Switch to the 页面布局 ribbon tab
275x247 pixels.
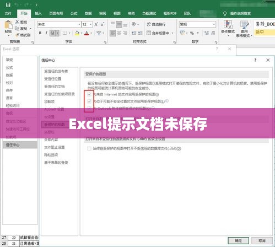click(56, 13)
